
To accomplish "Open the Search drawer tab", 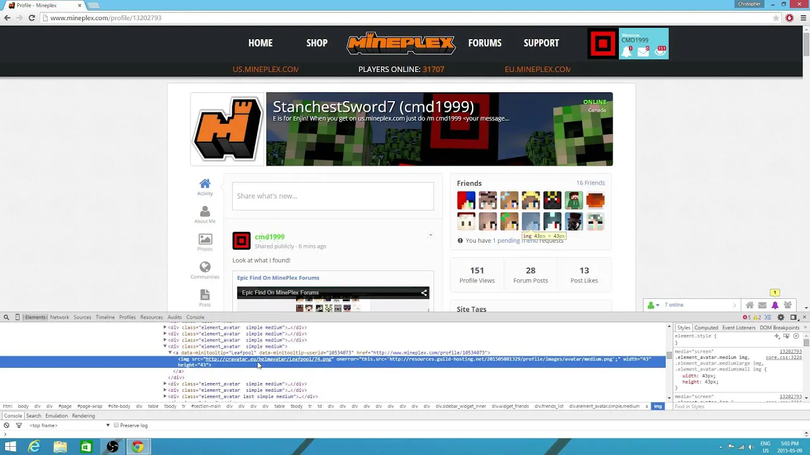I will (34, 416).
